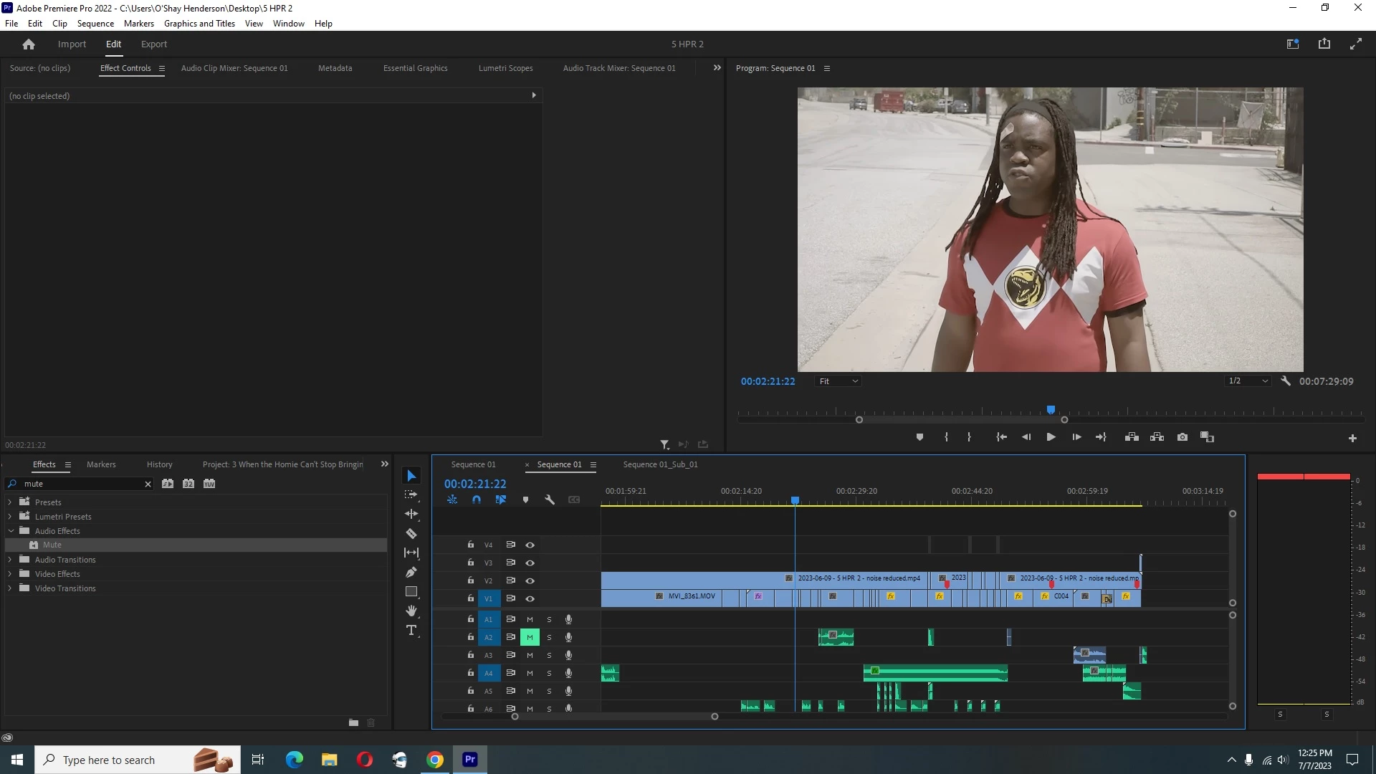Select the Ripple Edit tool
1376x774 pixels.
pyautogui.click(x=411, y=515)
